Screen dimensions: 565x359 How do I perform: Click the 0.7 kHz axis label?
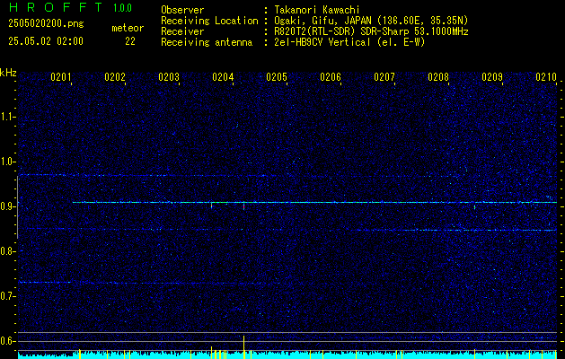[x=7, y=296]
